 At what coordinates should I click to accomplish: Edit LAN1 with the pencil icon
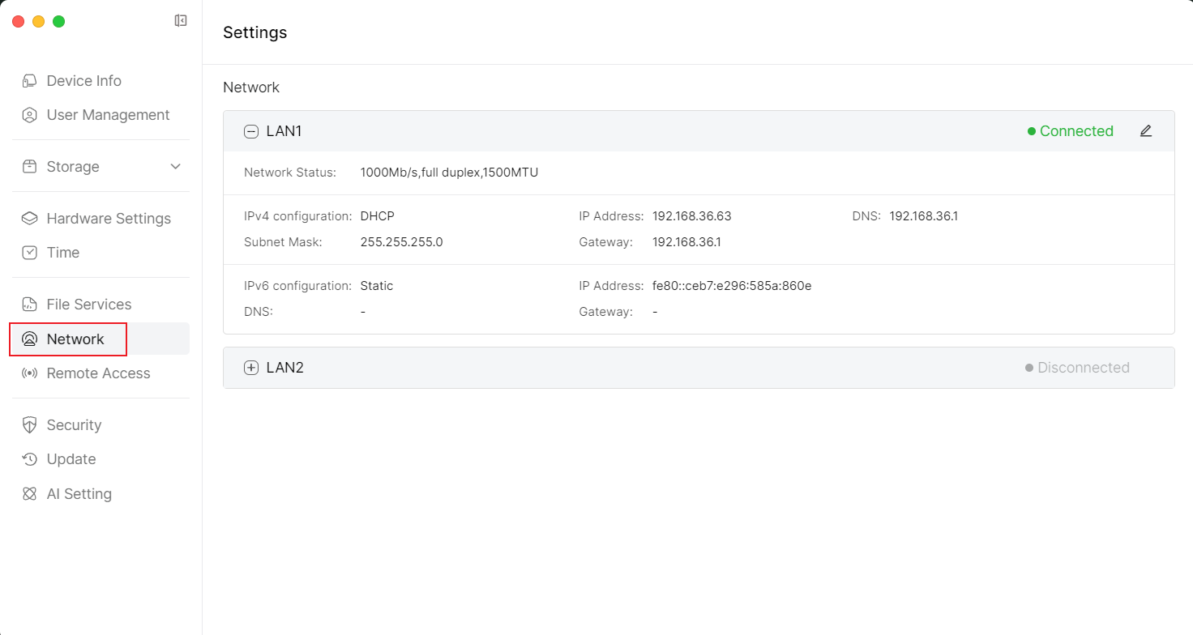coord(1145,131)
